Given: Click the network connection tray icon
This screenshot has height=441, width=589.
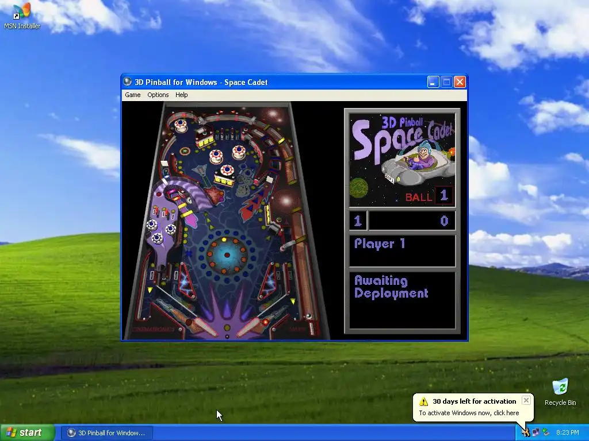Looking at the screenshot, I should 536,433.
